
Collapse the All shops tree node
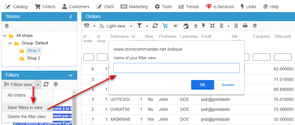tap(5, 36)
